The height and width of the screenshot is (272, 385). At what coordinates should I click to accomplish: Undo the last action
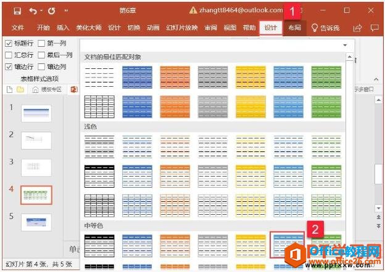pyautogui.click(x=33, y=10)
